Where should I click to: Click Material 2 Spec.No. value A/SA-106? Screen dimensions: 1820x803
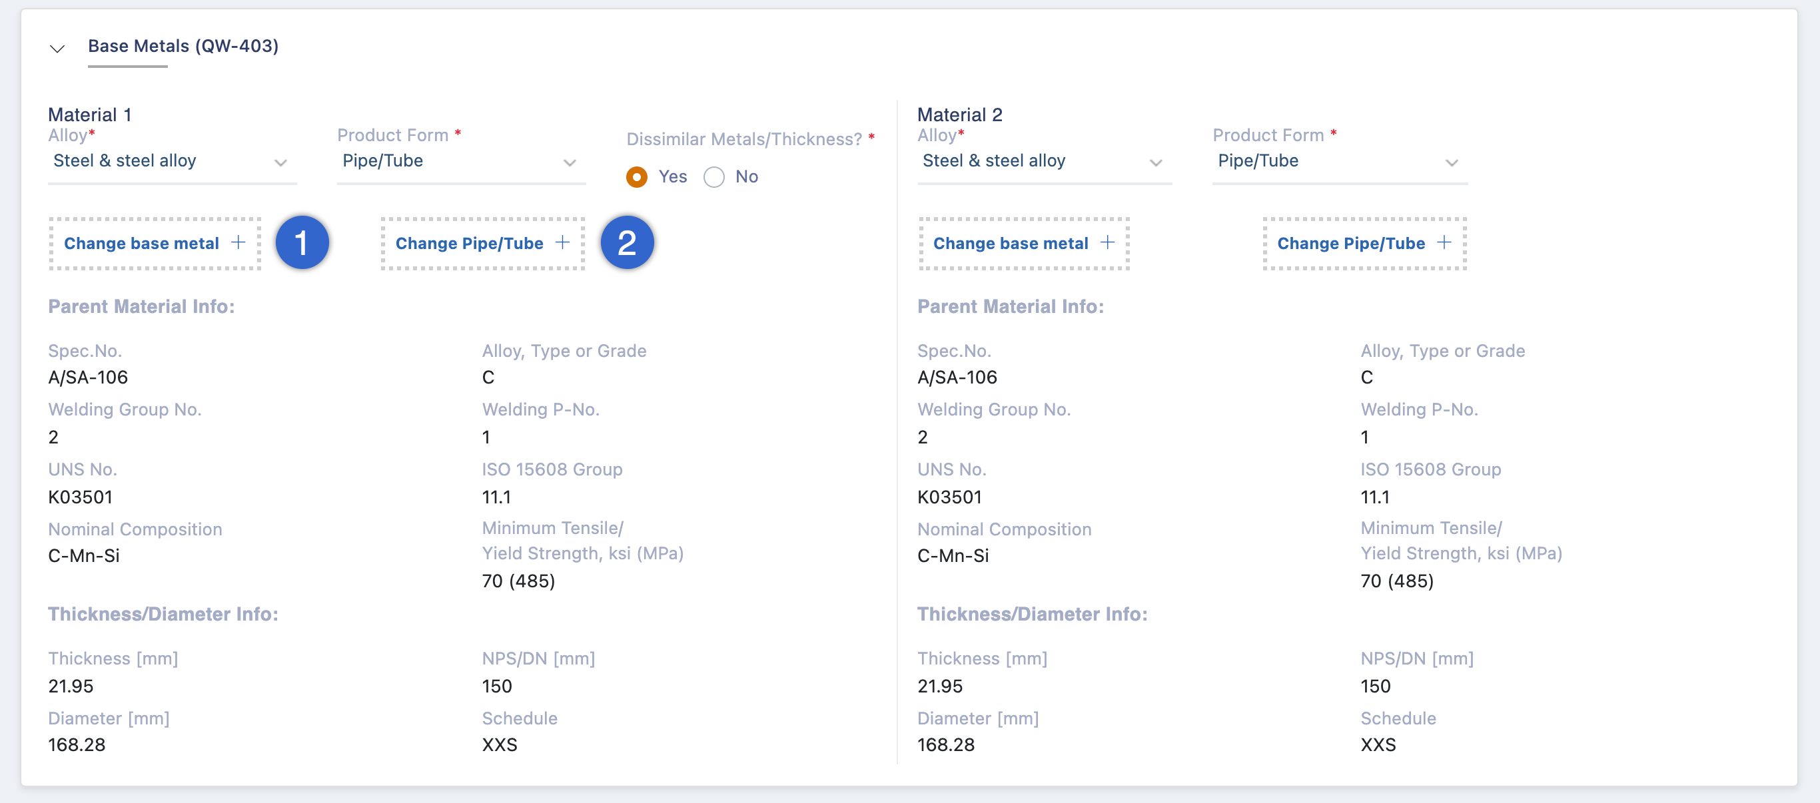(957, 378)
